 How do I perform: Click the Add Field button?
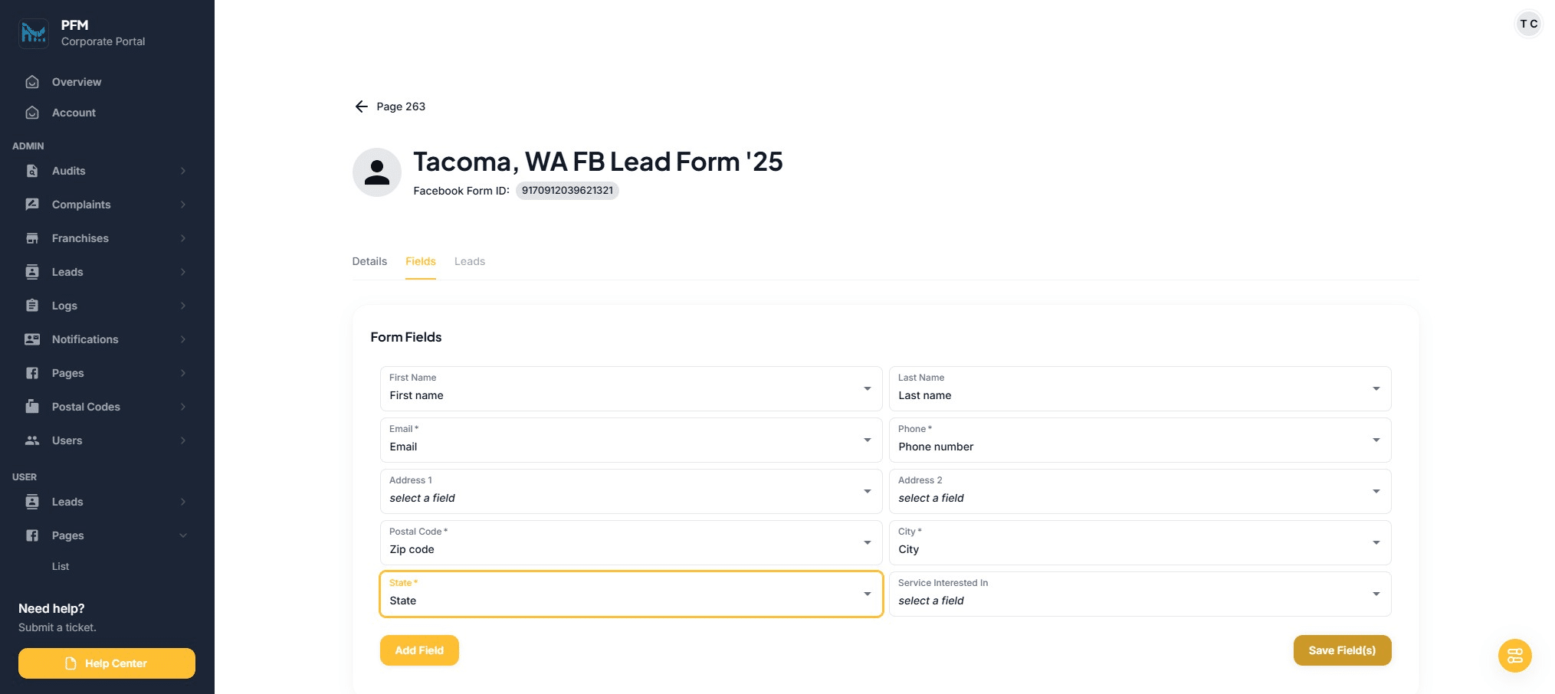419,650
